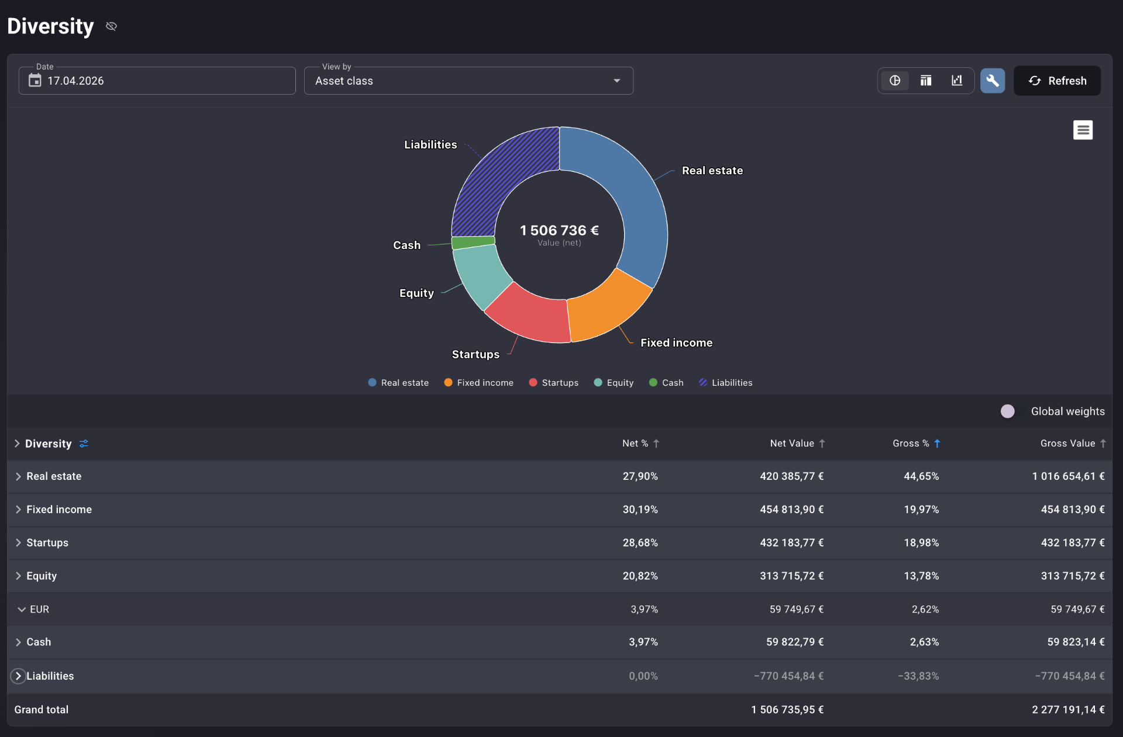
Task: Toggle the hide-values eye icon beside Diversity title
Action: (x=111, y=26)
